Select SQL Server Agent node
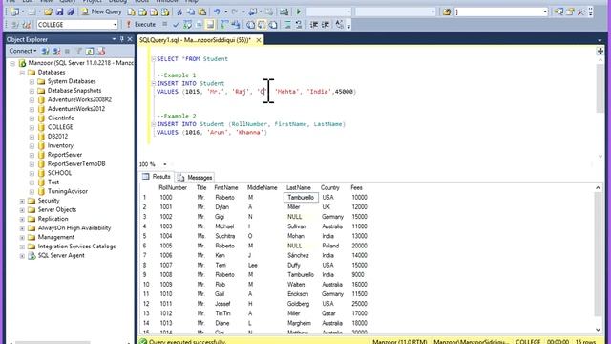The width and height of the screenshot is (611, 344). point(61,255)
